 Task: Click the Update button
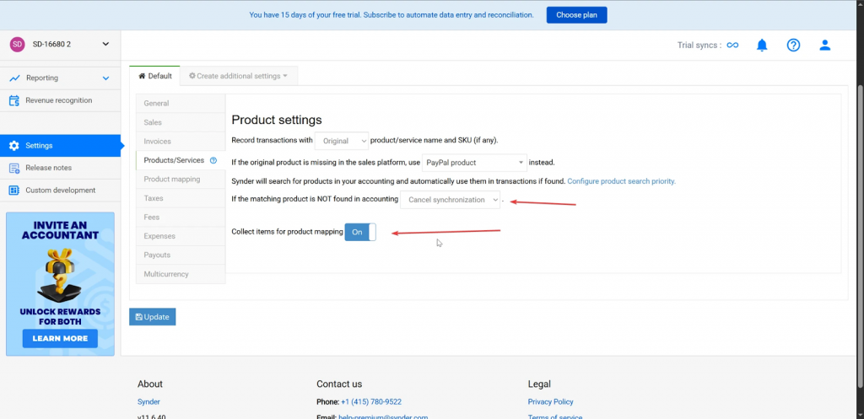(x=152, y=317)
